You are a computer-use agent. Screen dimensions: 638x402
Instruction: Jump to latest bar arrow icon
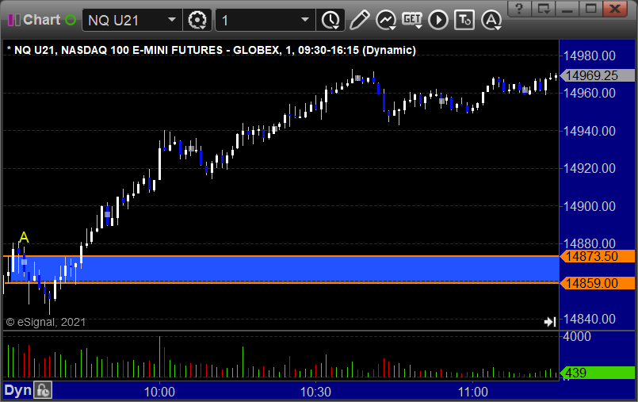click(x=550, y=322)
